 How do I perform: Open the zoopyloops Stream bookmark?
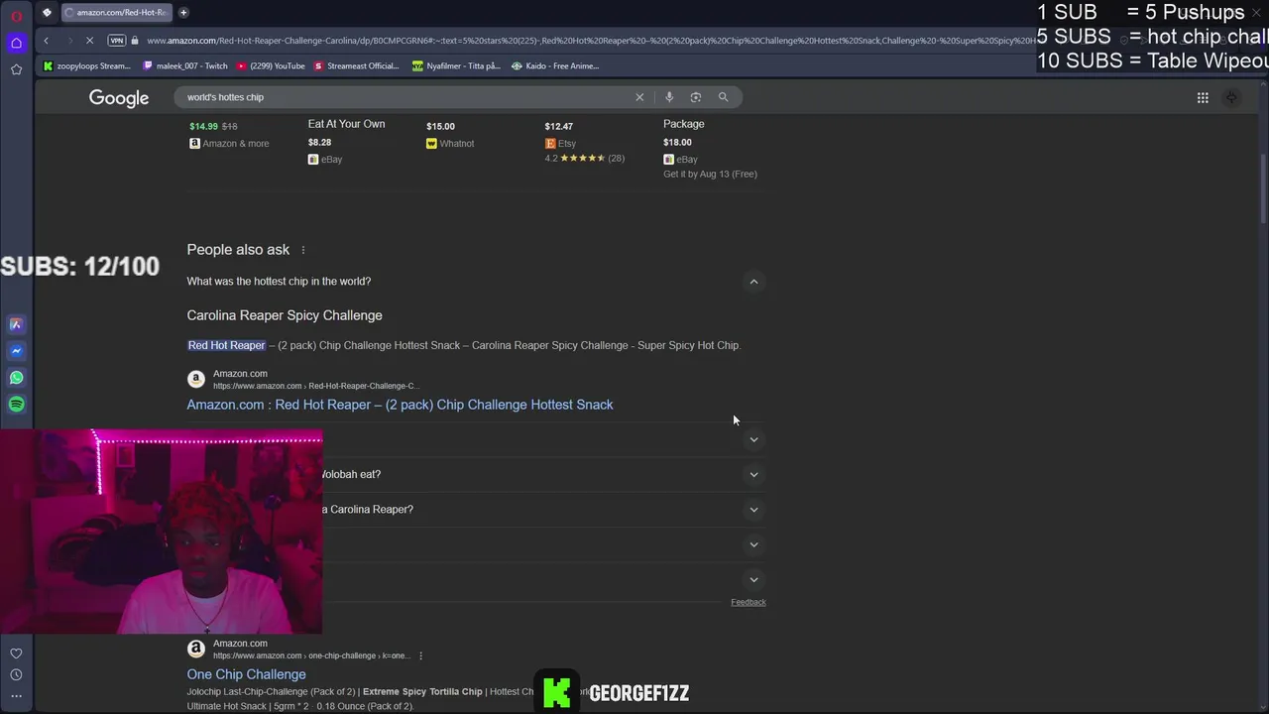pyautogui.click(x=87, y=66)
